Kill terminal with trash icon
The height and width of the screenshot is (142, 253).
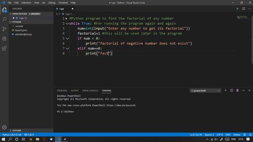pos(237,90)
